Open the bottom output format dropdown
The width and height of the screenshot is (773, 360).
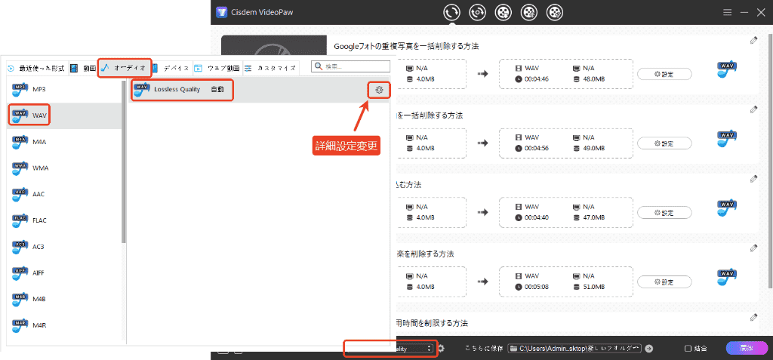click(x=390, y=348)
